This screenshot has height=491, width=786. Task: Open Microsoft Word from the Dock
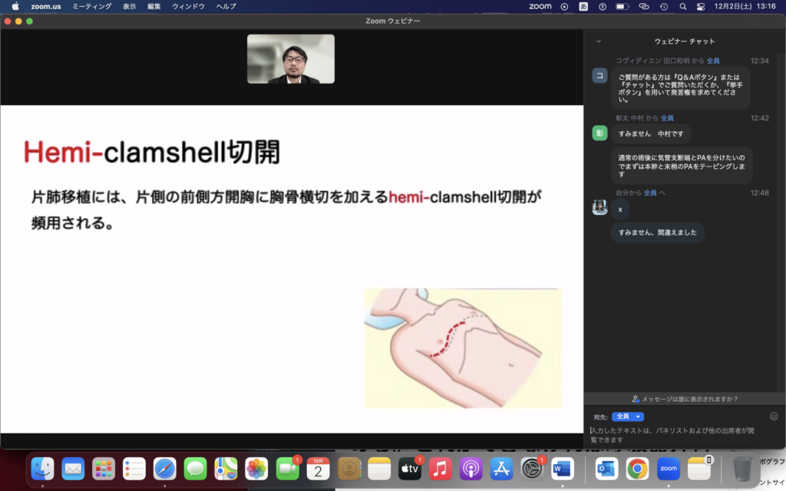(x=563, y=467)
